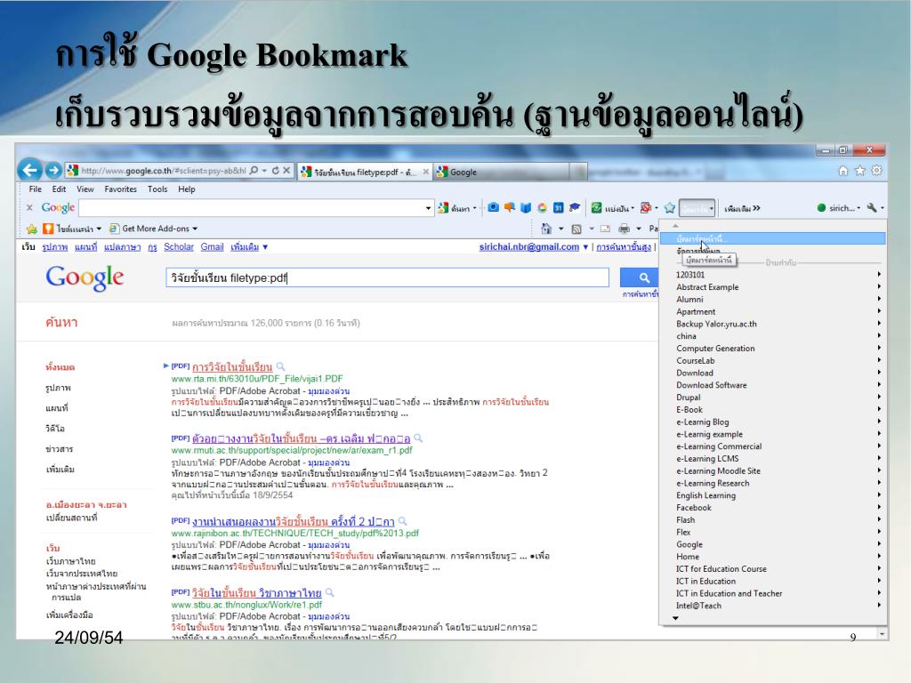This screenshot has width=911, height=683.
Task: Click the Calendar 31 icon on toolbar
Action: click(559, 207)
